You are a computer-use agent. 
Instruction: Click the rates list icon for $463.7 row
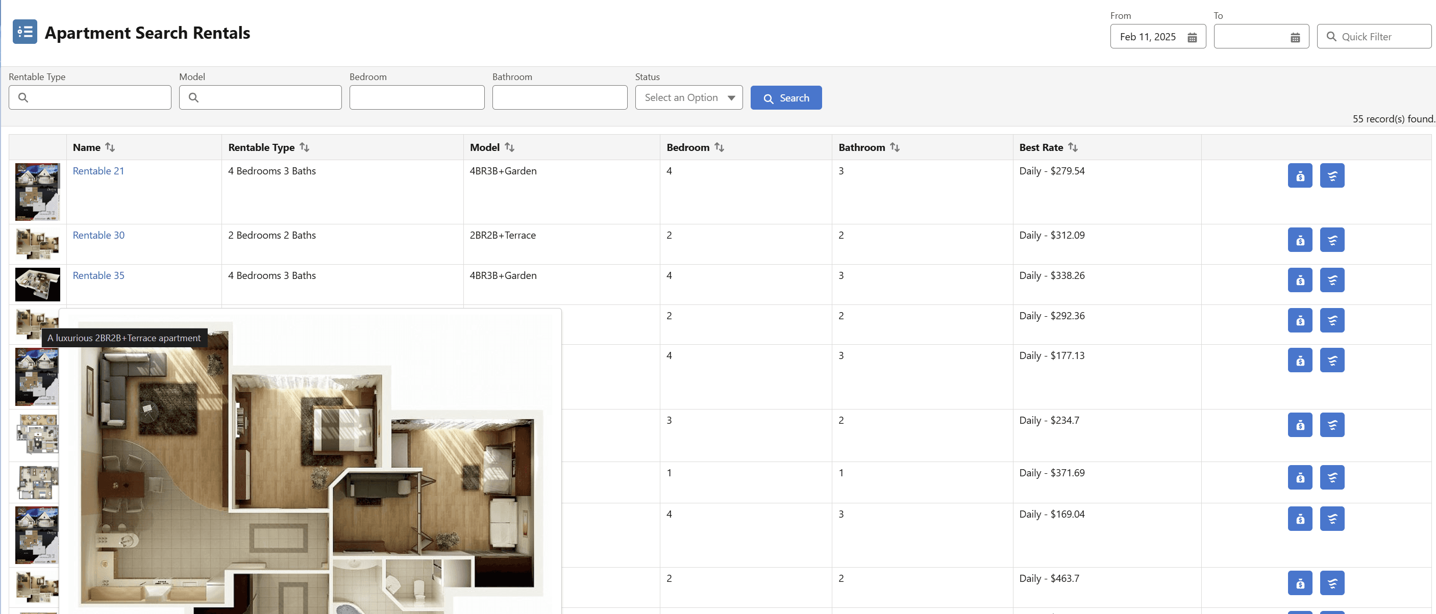[1332, 583]
